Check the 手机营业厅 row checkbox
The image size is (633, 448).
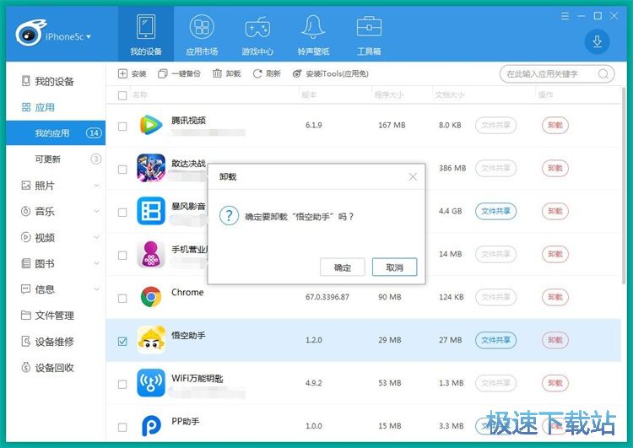(122, 255)
